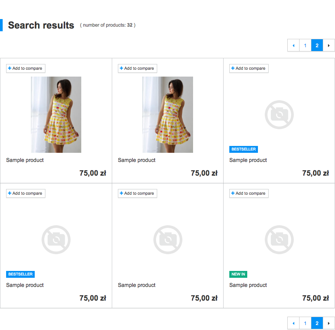Click no-photo placeholder on top-right product
Screen dimensions: 335x330
pos(279,115)
